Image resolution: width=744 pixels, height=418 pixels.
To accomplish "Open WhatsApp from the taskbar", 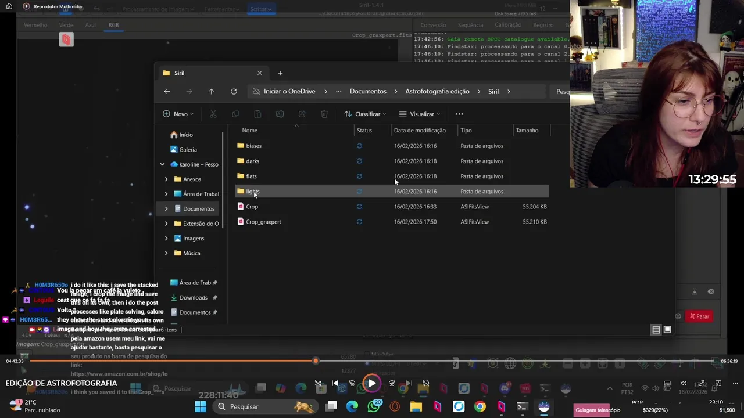I will point(374,407).
